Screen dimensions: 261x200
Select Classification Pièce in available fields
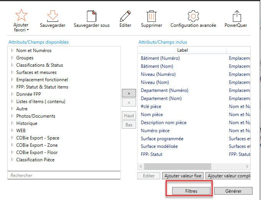click(x=35, y=160)
